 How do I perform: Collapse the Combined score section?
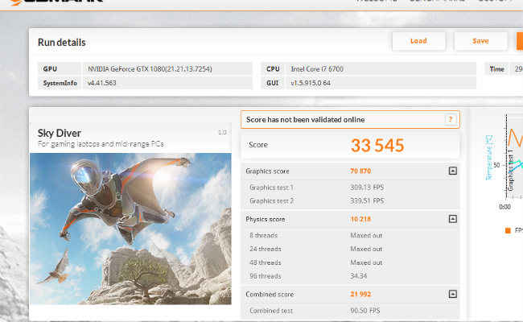click(453, 294)
